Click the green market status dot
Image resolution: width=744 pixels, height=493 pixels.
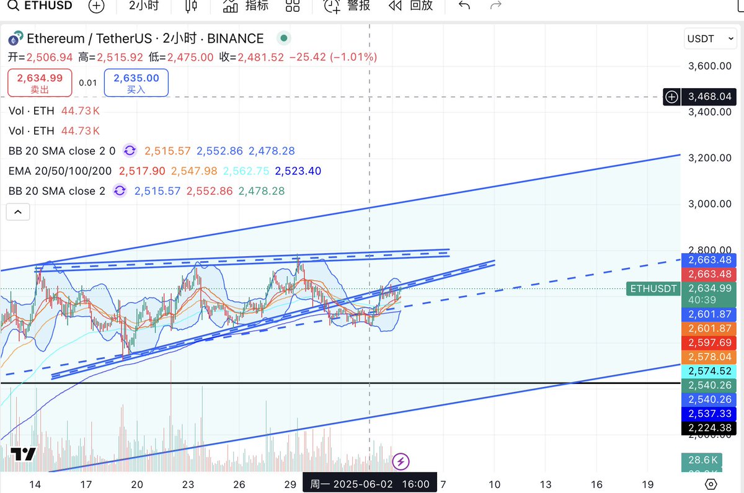tap(284, 38)
